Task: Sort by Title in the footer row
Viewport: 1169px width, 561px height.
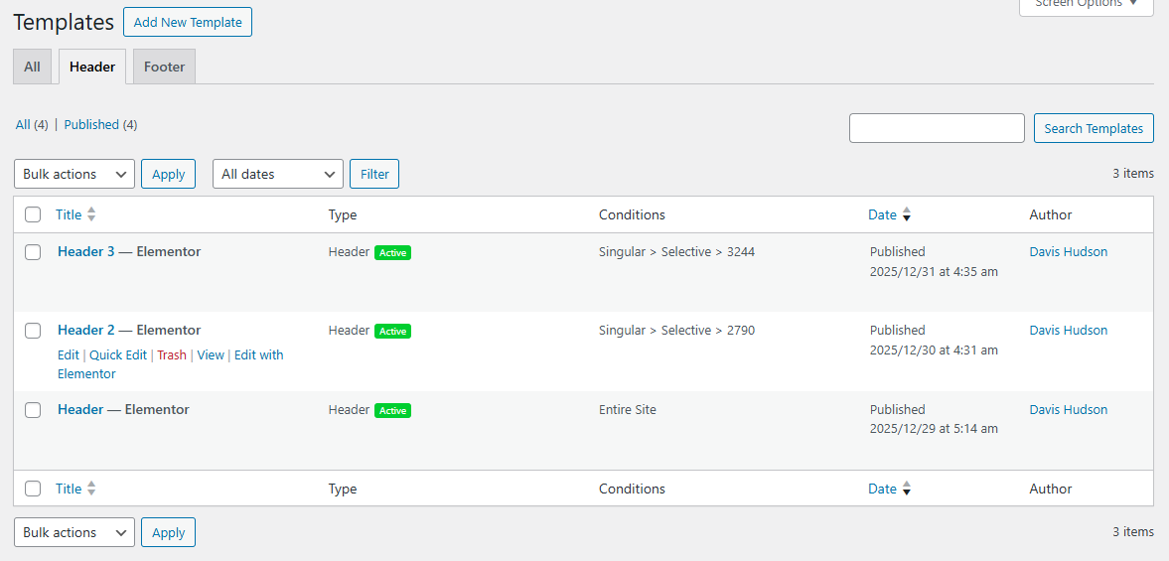Action: click(69, 489)
